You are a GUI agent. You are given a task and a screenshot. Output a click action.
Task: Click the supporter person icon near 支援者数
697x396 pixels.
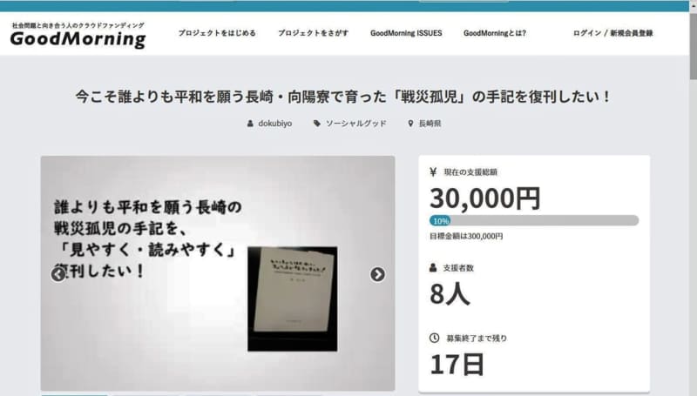click(433, 268)
